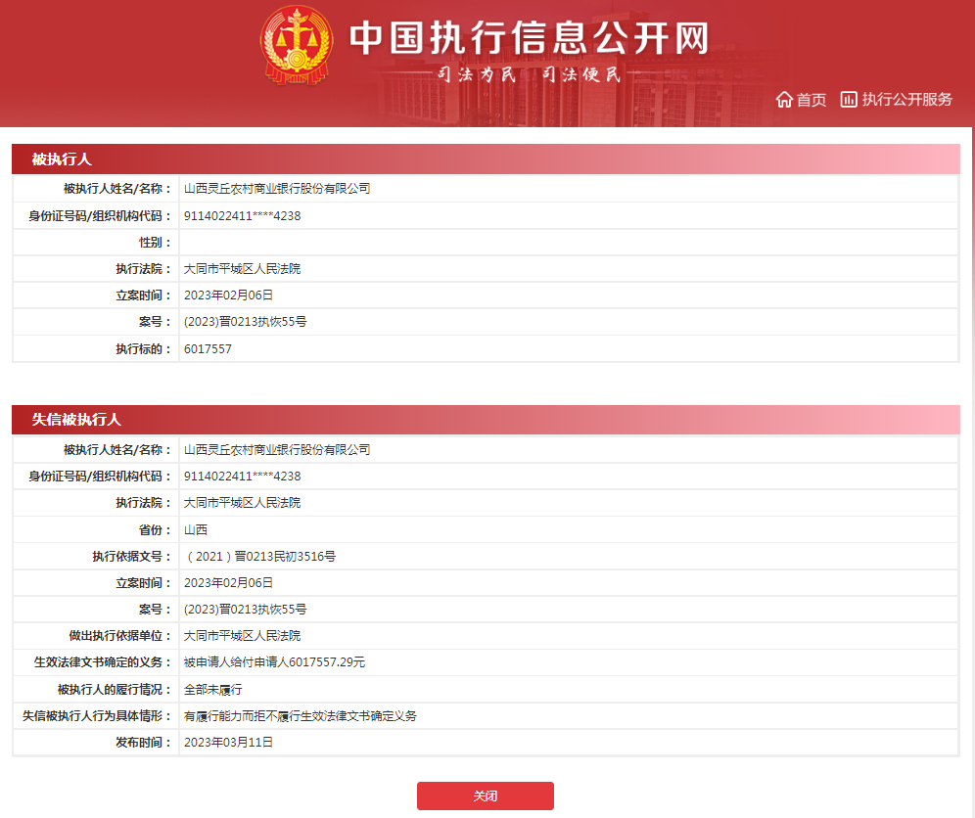
Task: Click 立案时间 2023年02月06日 in 被执行人 section
Action: [228, 295]
